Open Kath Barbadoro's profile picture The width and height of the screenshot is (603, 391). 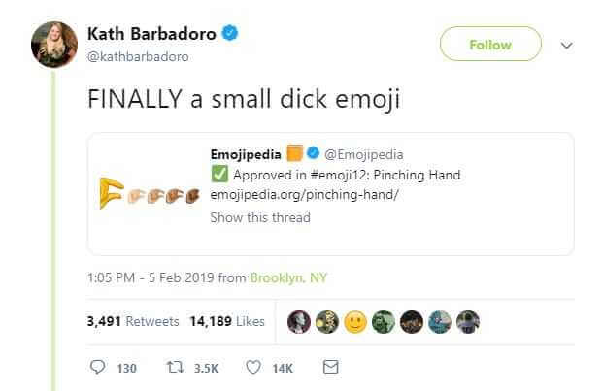click(55, 45)
